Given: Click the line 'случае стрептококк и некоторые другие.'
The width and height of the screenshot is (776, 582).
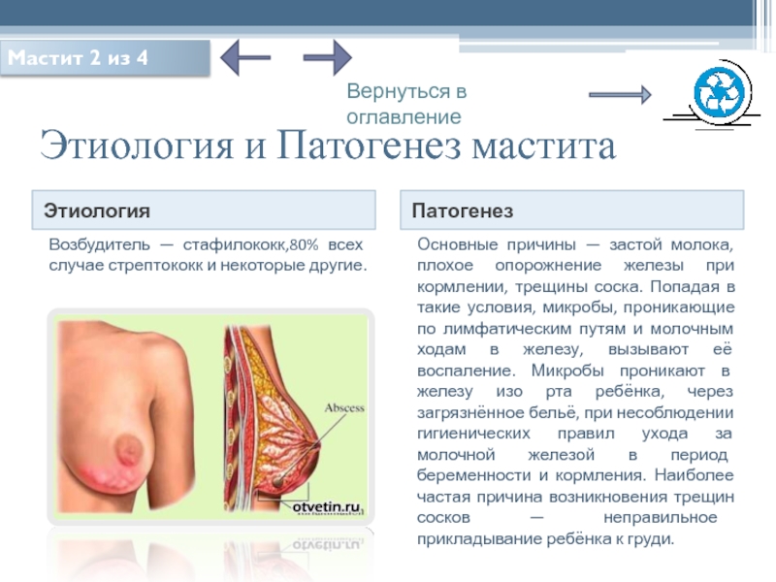Looking at the screenshot, I should [x=208, y=265].
